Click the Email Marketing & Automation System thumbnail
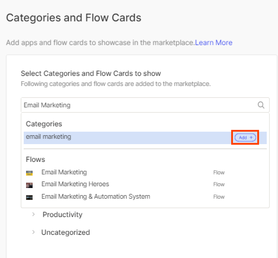The height and width of the screenshot is (258, 278). 29,197
